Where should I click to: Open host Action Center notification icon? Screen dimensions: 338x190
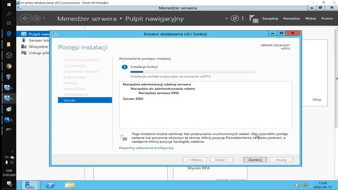tap(9, 184)
